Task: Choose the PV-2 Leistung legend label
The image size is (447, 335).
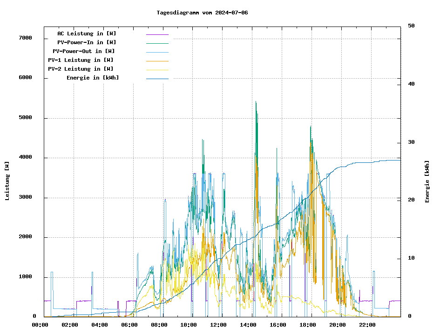Action: click(81, 69)
